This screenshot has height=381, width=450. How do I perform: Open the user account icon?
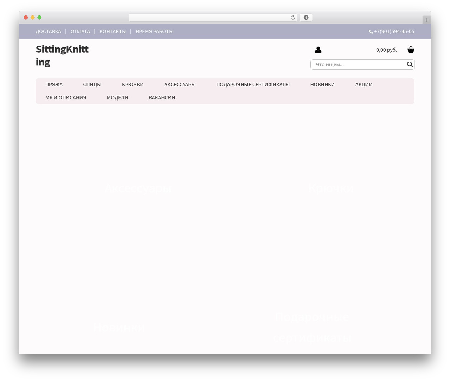[x=318, y=50]
